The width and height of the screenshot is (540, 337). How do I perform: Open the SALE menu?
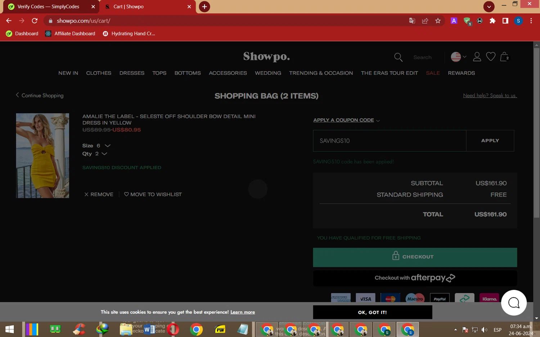(x=433, y=73)
